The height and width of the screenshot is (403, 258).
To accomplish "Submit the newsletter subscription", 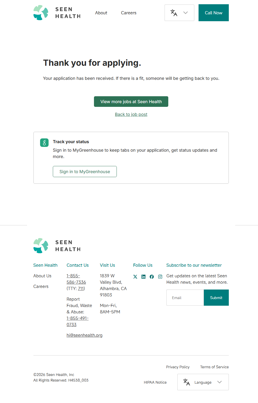I will 216,298.
